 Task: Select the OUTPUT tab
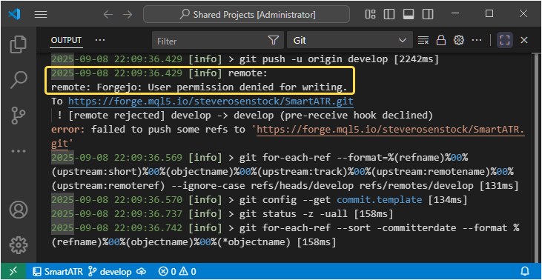coord(67,41)
